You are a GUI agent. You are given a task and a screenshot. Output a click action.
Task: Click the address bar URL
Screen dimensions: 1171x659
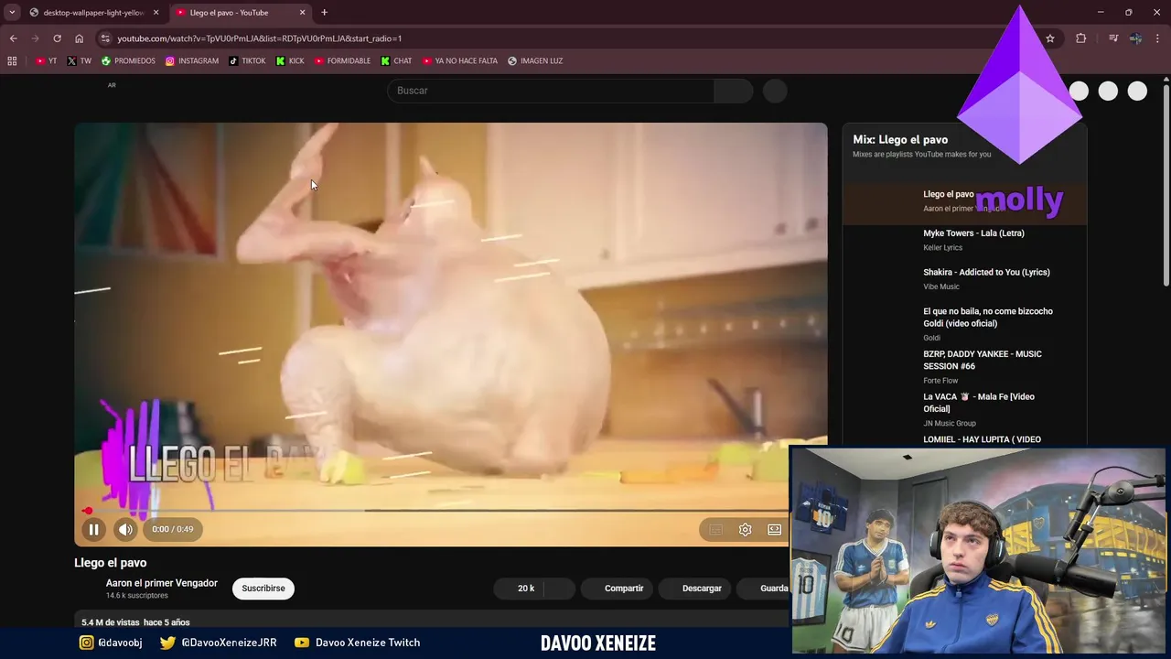pyautogui.click(x=260, y=38)
